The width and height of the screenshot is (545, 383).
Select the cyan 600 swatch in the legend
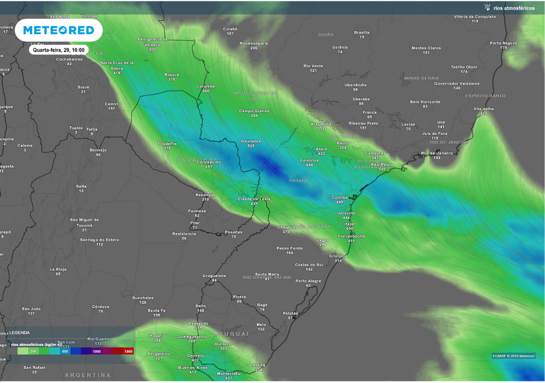(64, 351)
